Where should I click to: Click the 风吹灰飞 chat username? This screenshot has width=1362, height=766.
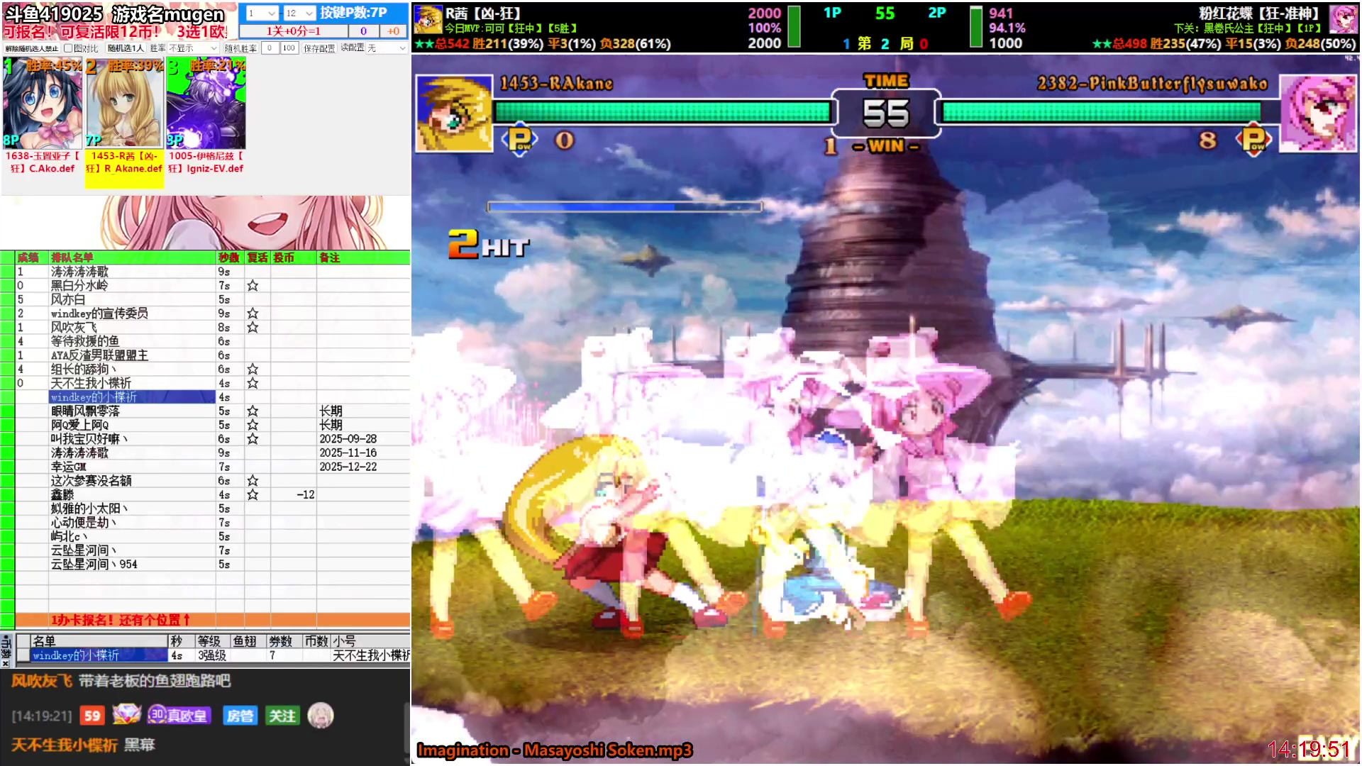click(x=42, y=681)
